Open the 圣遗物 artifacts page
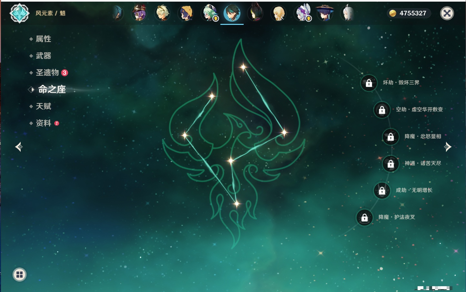Screen dimensions: 466x292 [x=47, y=73]
